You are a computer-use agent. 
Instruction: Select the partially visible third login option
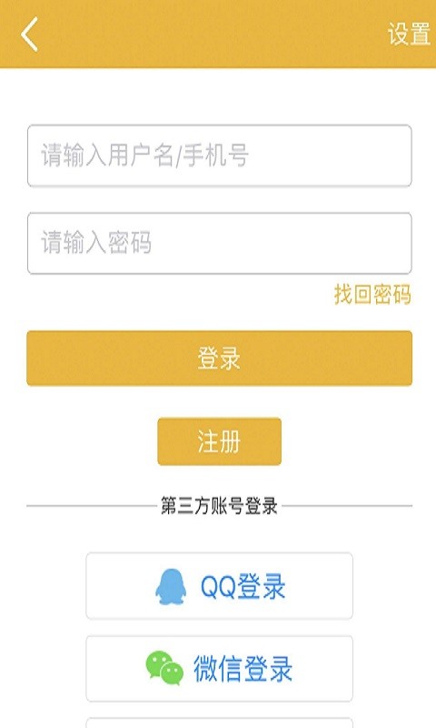coord(219,723)
